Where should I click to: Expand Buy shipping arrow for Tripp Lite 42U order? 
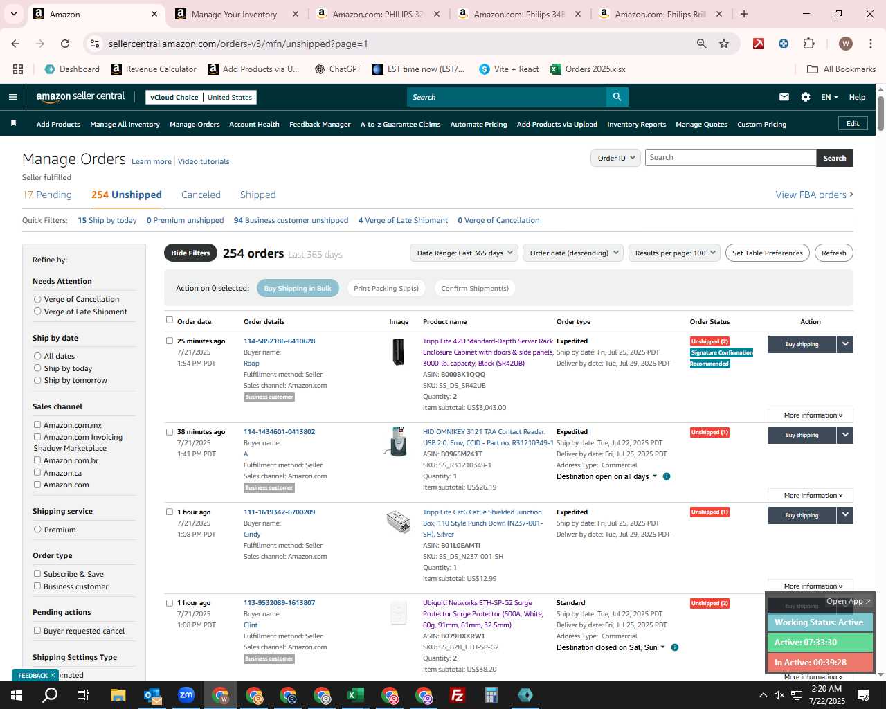coord(844,344)
